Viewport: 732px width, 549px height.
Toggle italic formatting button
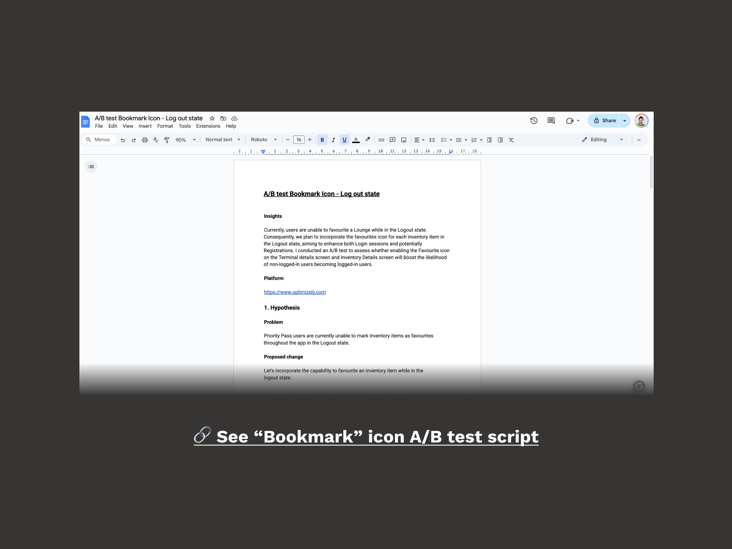pos(333,140)
